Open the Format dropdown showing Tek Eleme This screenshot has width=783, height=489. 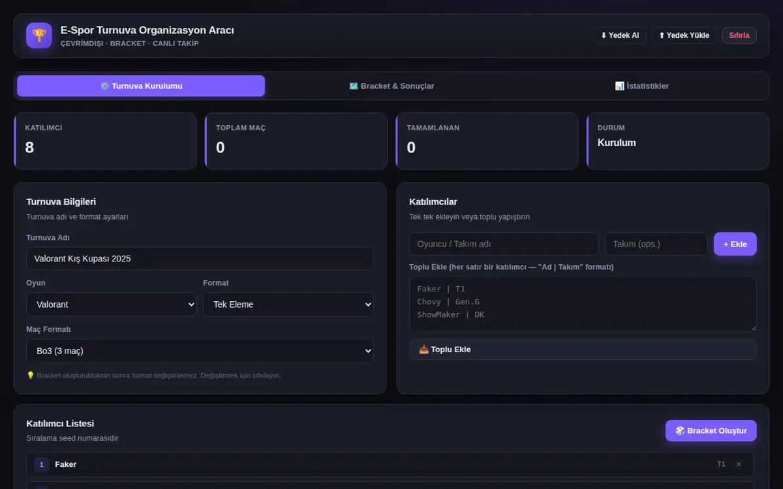[288, 304]
